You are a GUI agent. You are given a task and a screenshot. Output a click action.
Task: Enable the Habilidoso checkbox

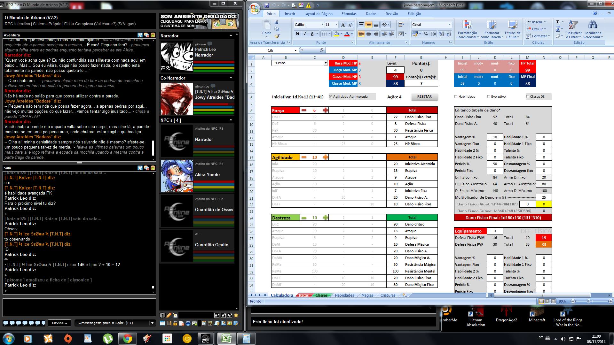(x=456, y=96)
